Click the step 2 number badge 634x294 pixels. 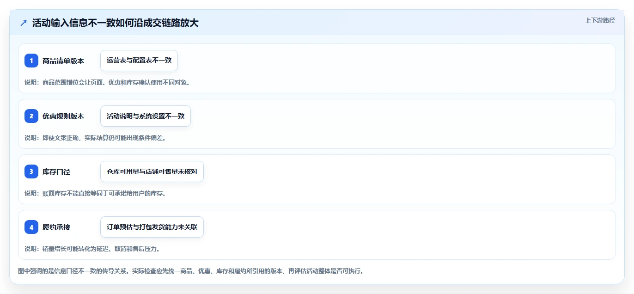click(31, 116)
